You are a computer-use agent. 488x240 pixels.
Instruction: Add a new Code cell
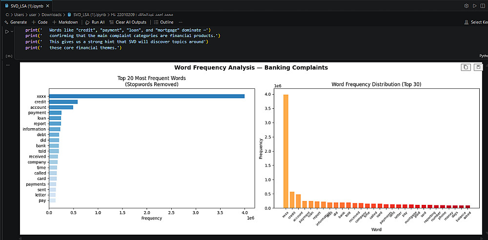(x=40, y=22)
